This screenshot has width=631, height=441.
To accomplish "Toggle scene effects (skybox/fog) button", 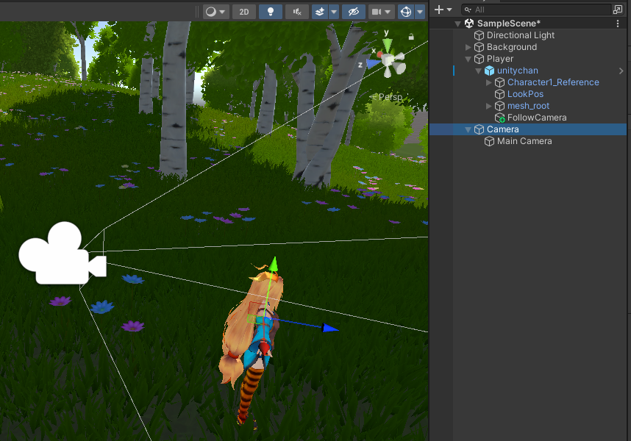I will tap(320, 12).
